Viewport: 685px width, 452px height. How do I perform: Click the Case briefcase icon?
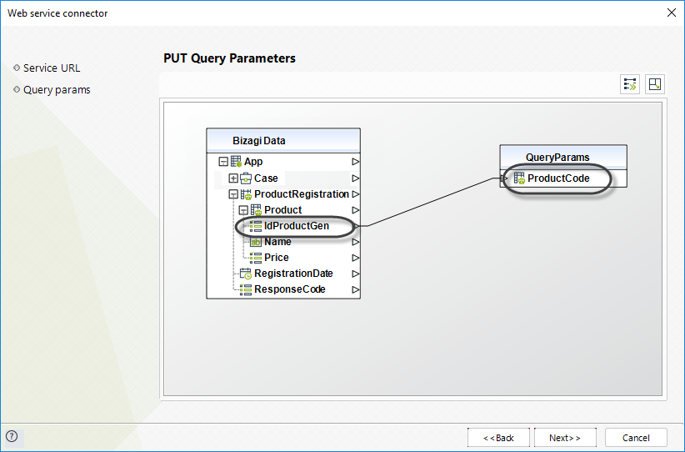pyautogui.click(x=246, y=178)
